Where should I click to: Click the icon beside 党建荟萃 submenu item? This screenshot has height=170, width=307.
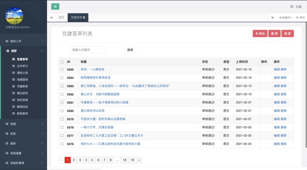tap(13, 59)
